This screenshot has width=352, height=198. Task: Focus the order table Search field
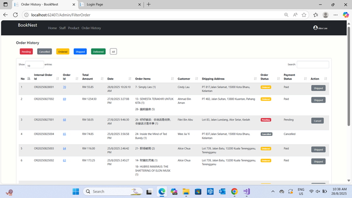(x=313, y=65)
